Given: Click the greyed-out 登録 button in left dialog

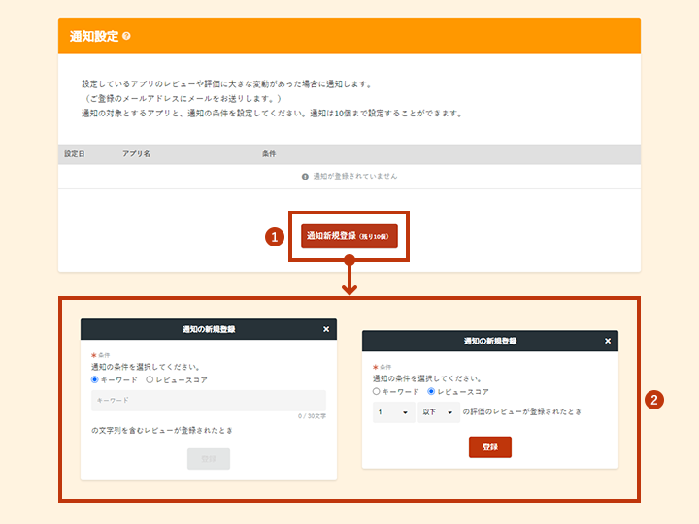Looking at the screenshot, I should coord(209,458).
